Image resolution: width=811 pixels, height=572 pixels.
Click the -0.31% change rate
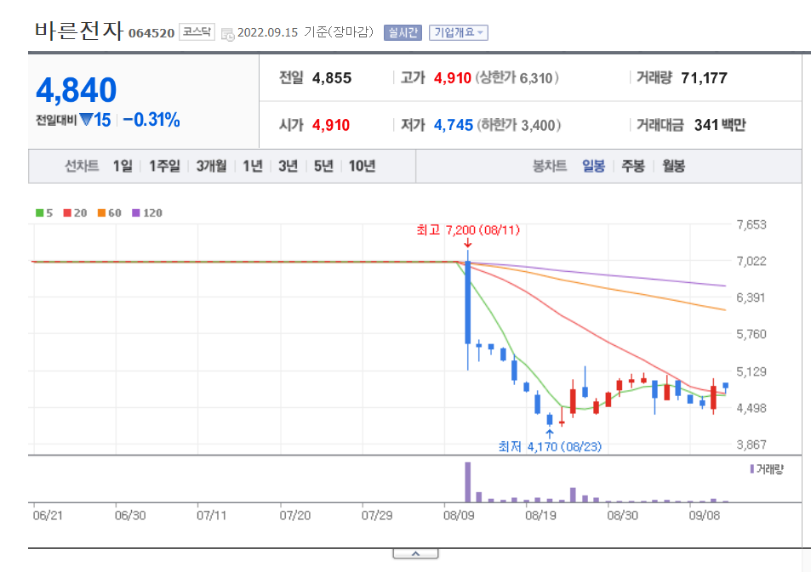(151, 120)
